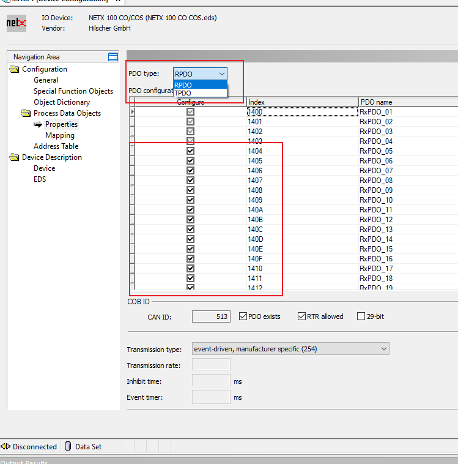
Task: Click the Disconnected status icon
Action: (x=6, y=446)
